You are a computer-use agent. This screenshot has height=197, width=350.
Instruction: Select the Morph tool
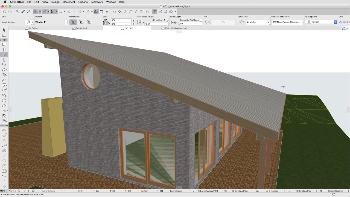tap(4, 106)
